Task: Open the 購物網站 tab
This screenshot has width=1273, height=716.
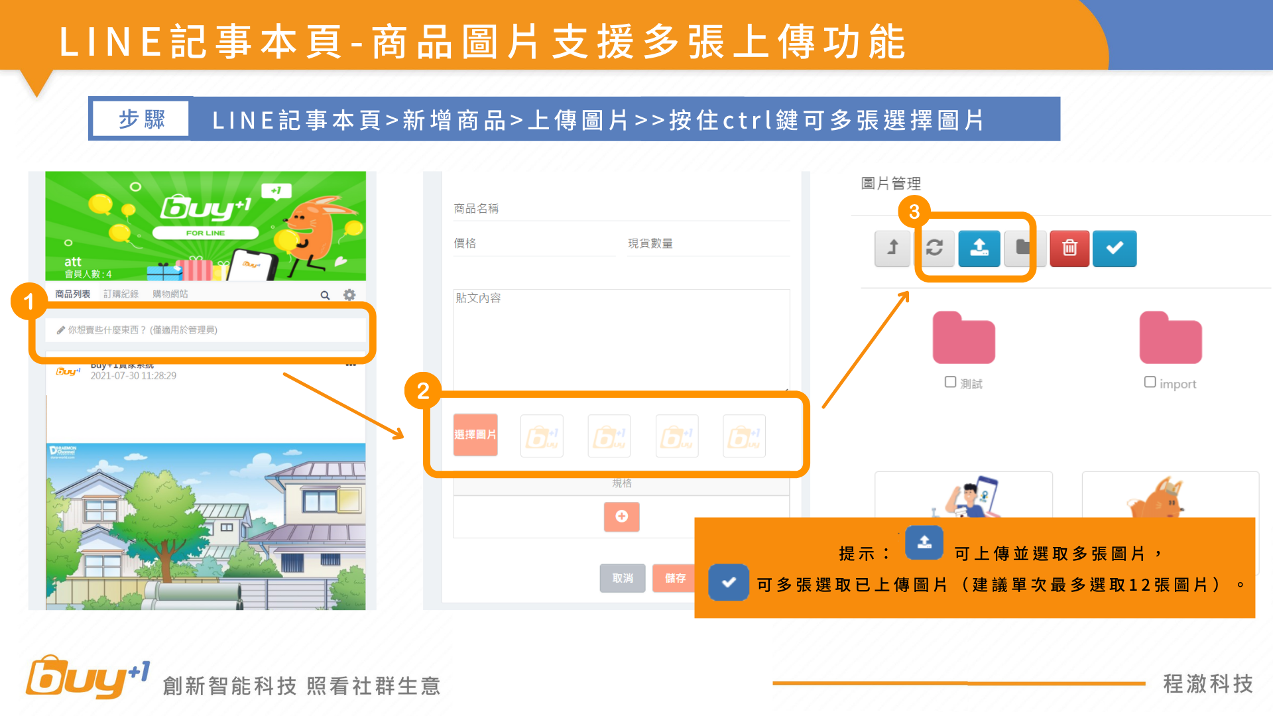Action: click(170, 294)
